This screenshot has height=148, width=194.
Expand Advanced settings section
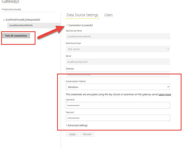click(x=77, y=125)
